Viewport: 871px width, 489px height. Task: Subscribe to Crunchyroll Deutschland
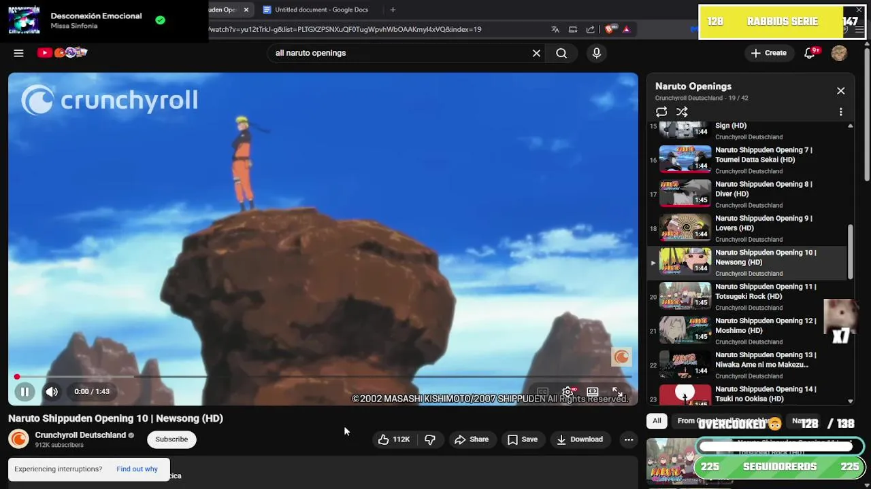click(x=171, y=439)
